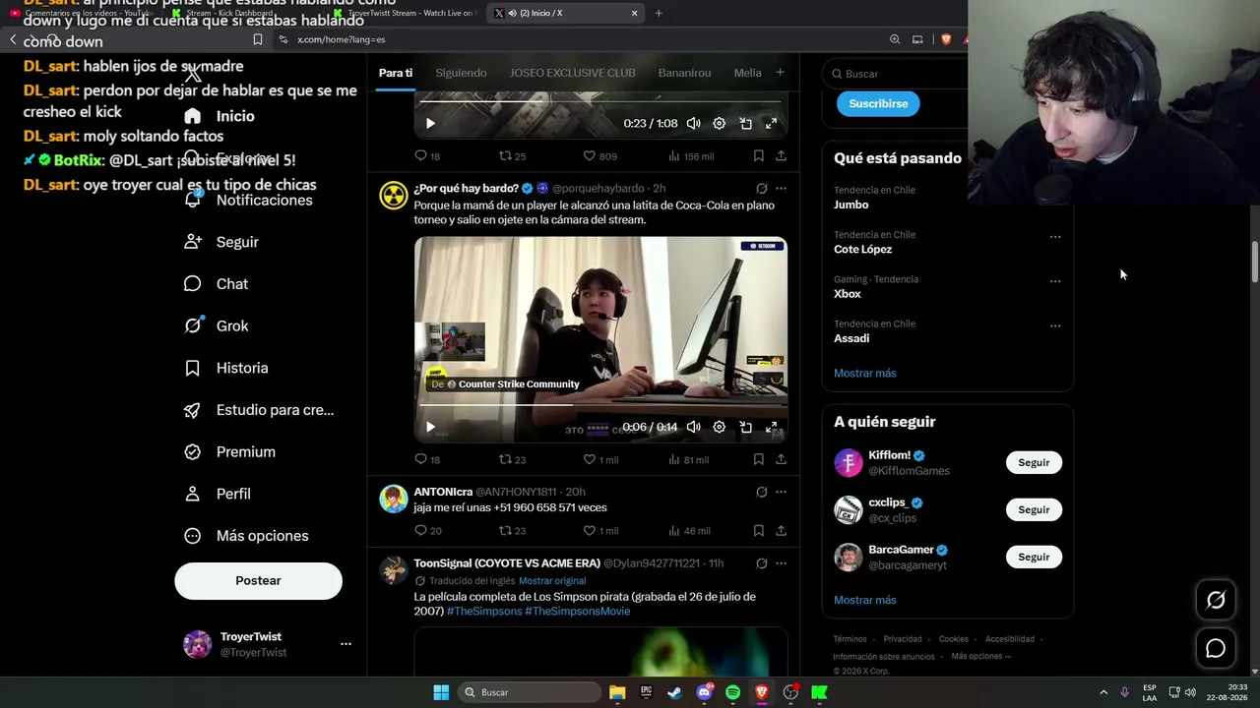The height and width of the screenshot is (708, 1260).
Task: Ask Grok about ¿Por qué hay bardo? post
Action: point(761,189)
